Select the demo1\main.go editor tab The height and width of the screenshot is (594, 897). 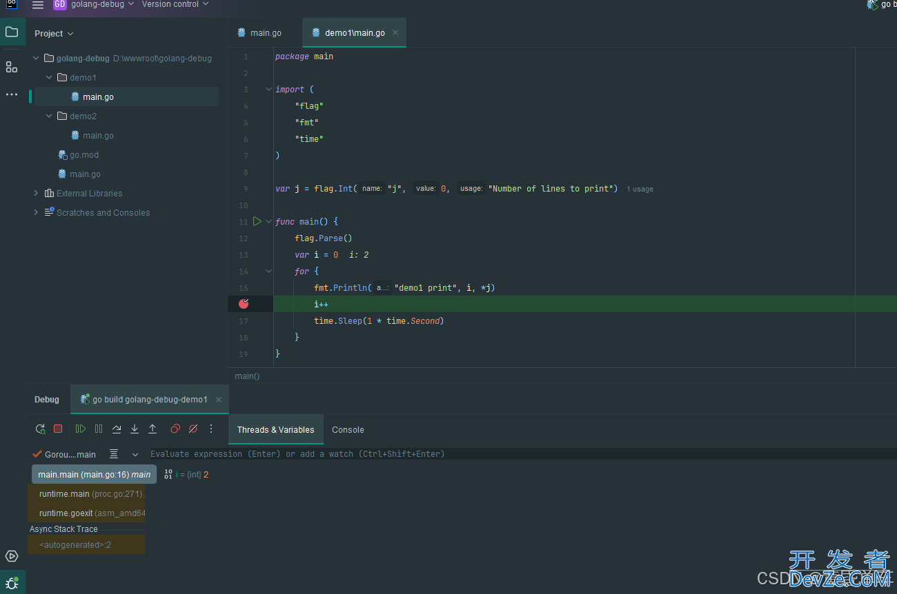[x=355, y=32]
